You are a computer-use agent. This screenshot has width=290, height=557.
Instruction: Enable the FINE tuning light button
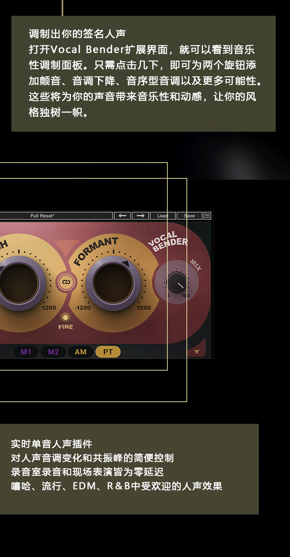pyautogui.click(x=65, y=317)
